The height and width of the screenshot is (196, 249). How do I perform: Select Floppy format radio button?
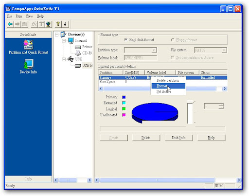pyautogui.click(x=173, y=40)
